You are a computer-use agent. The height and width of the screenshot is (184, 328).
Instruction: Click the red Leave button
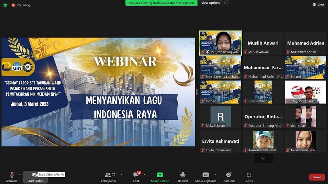coord(317,177)
